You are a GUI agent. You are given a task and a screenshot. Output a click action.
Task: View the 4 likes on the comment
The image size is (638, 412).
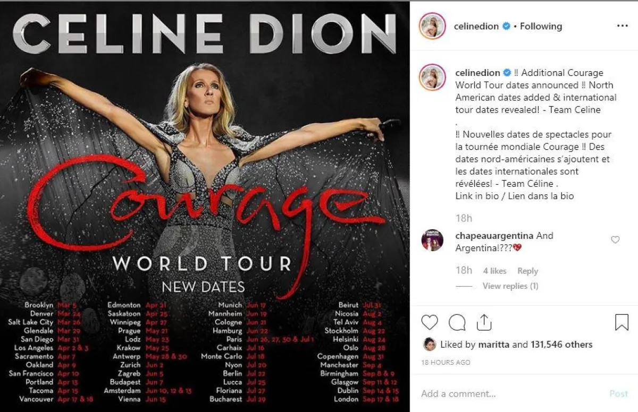[x=494, y=271]
